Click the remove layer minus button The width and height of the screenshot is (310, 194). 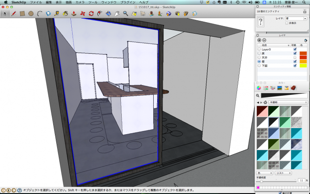pos(264,40)
